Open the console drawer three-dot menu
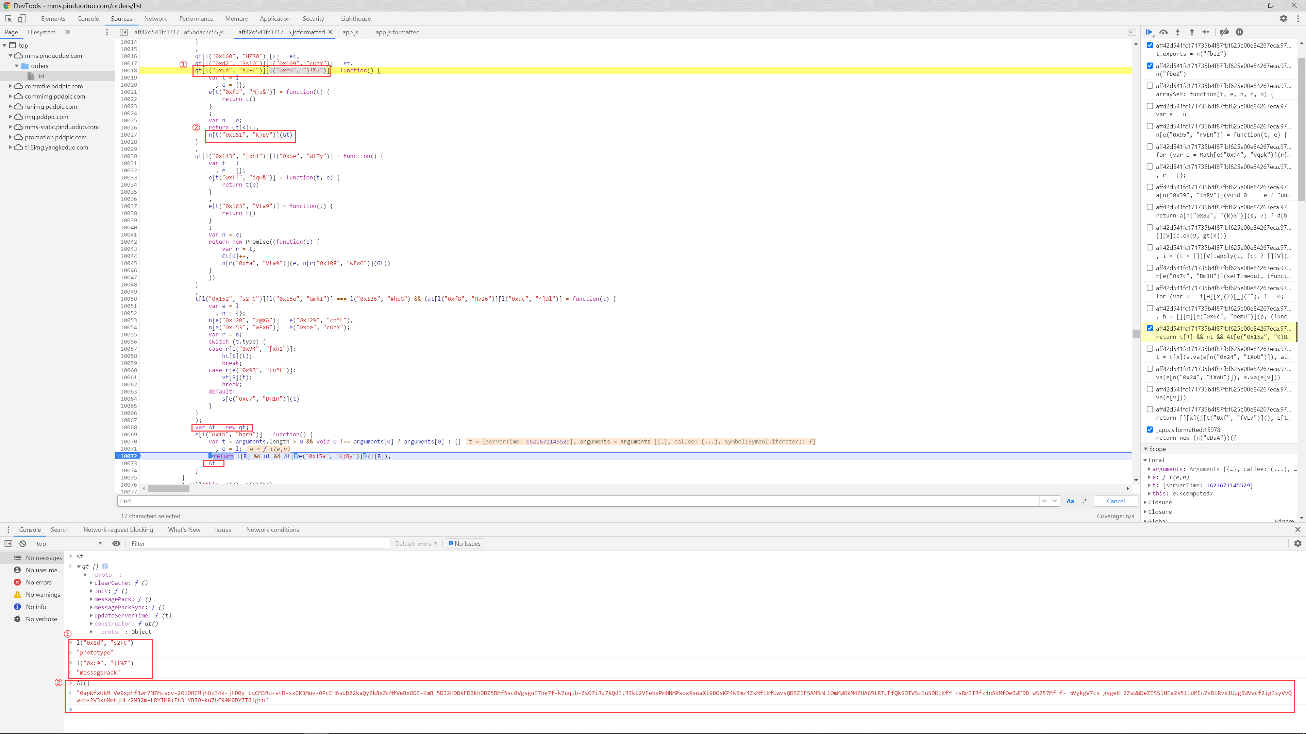This screenshot has width=1306, height=734. pyautogui.click(x=8, y=529)
